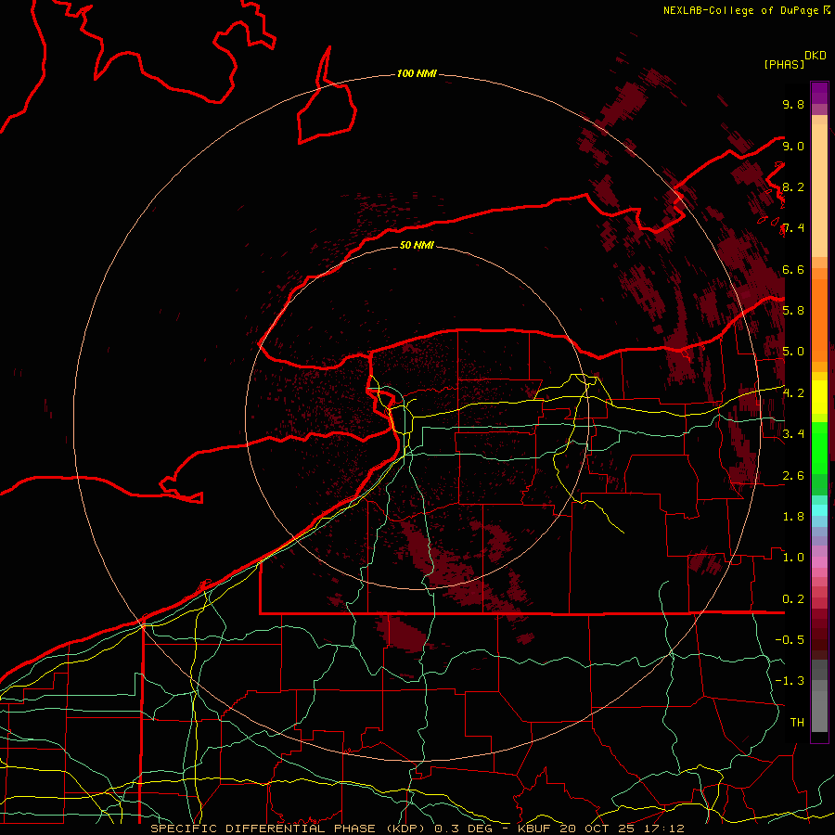Pick the peach segment of the color bar
This screenshot has width=835, height=835.
[x=819, y=190]
